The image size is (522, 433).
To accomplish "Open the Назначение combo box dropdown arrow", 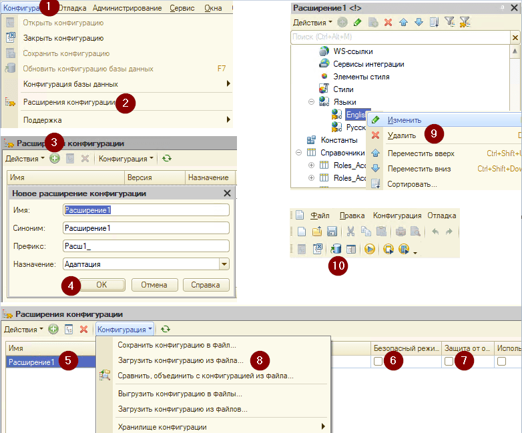I will pyautogui.click(x=224, y=264).
